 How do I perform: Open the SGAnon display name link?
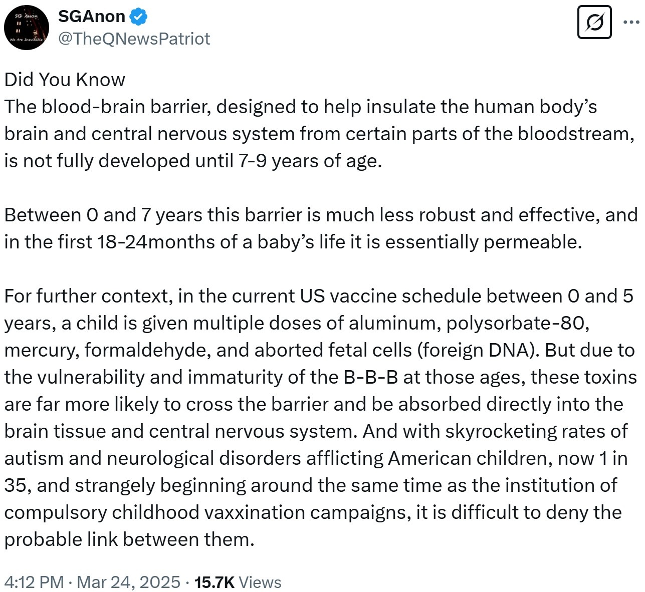click(x=92, y=17)
